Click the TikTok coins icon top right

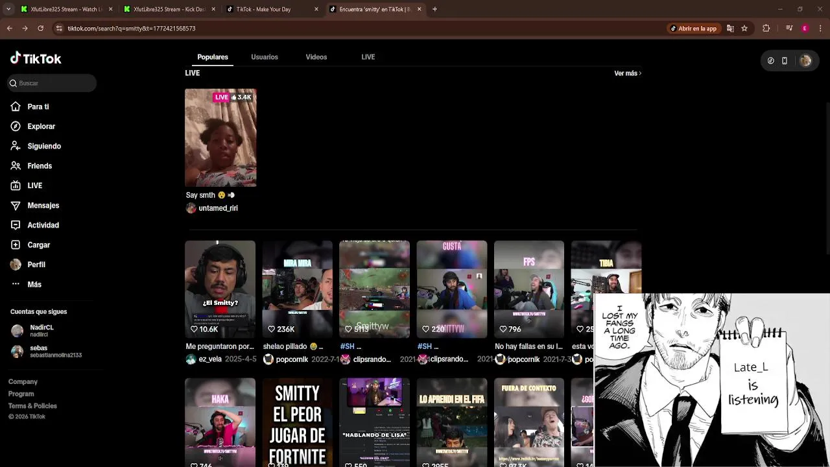click(770, 60)
